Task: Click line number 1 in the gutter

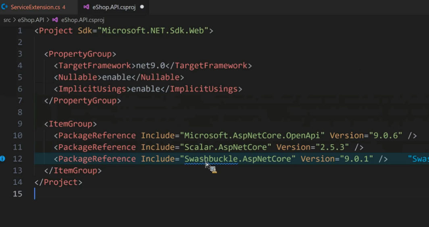Action: (20, 31)
